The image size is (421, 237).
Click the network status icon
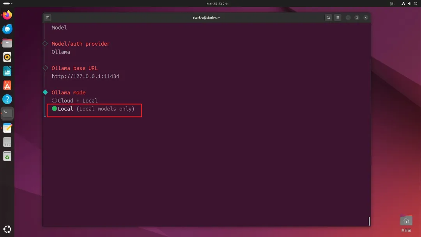pos(403,4)
